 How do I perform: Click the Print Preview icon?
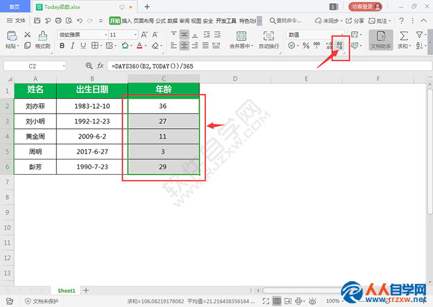[69, 21]
